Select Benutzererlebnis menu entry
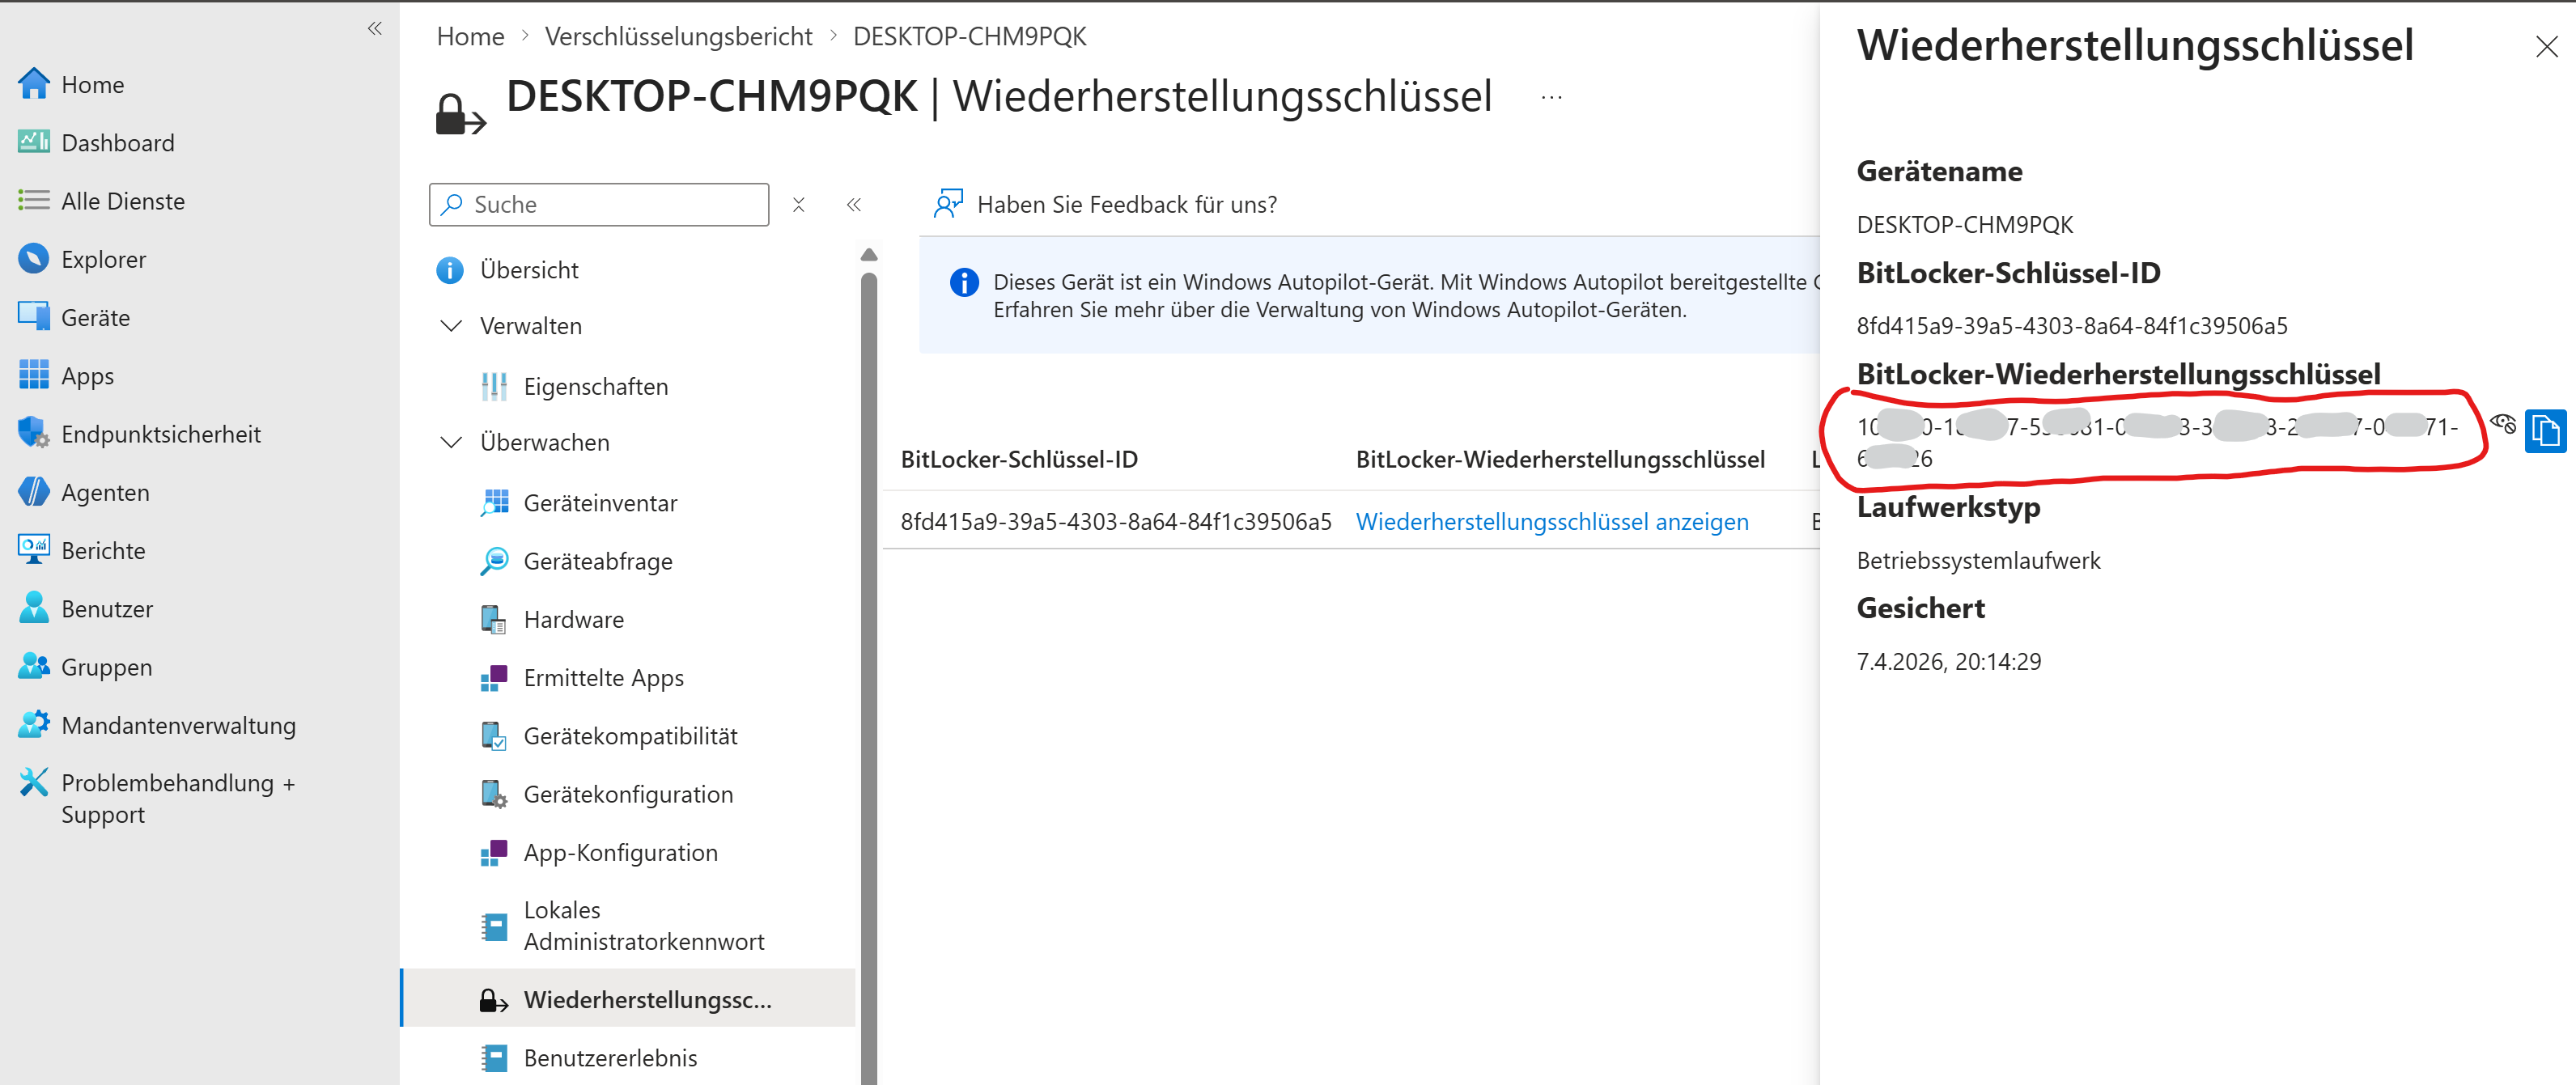This screenshot has width=2576, height=1085. 610,1057
